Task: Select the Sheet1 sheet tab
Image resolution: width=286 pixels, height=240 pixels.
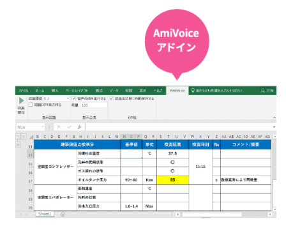Action: coord(45,214)
